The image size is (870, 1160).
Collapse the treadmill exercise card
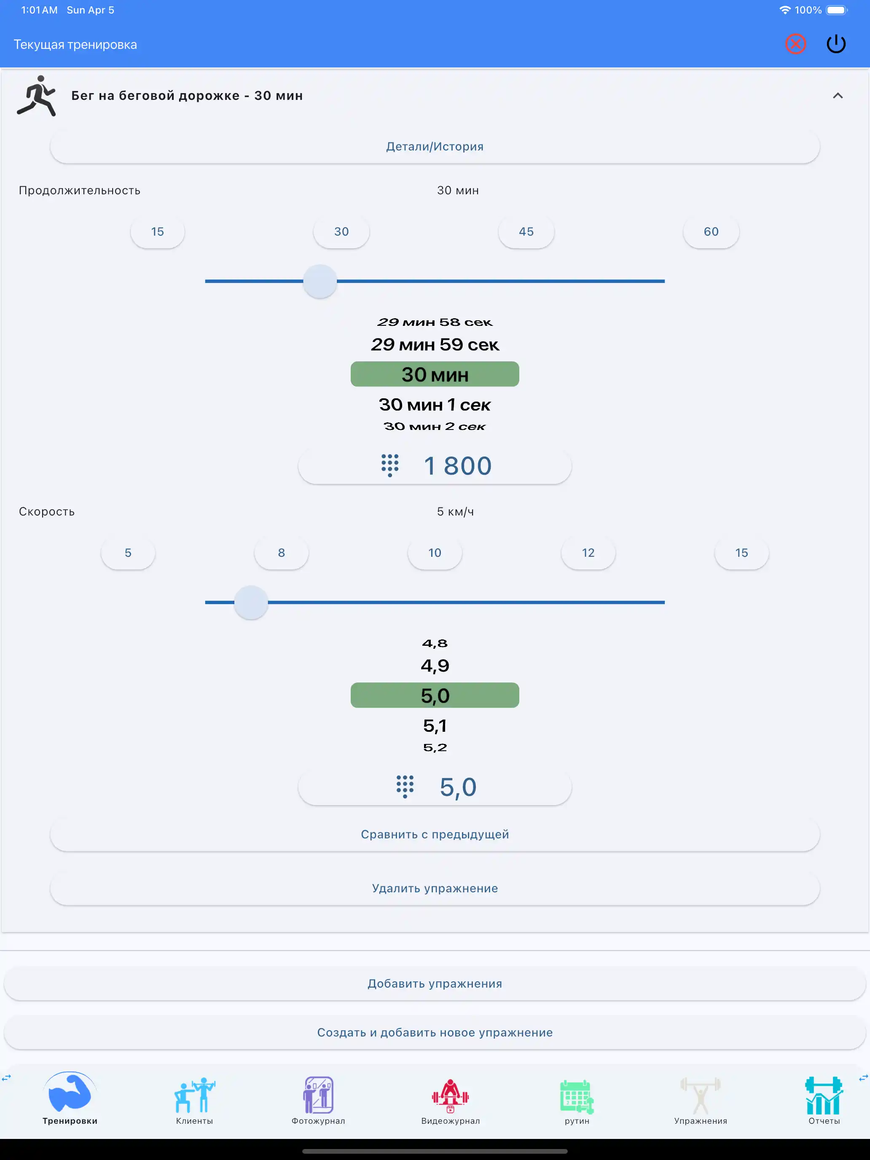(x=837, y=95)
